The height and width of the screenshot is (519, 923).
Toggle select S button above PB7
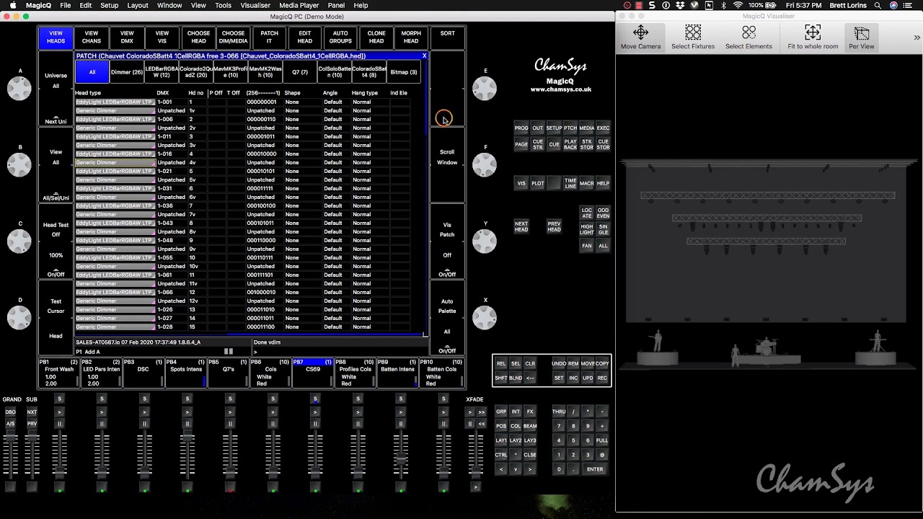[315, 399]
